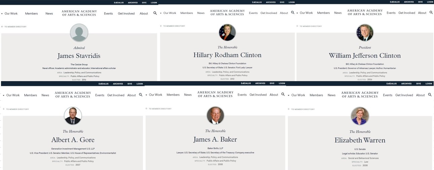The image size is (434, 170).
Task: Click Academy logo on James A. Baker page
Action: 215,94
